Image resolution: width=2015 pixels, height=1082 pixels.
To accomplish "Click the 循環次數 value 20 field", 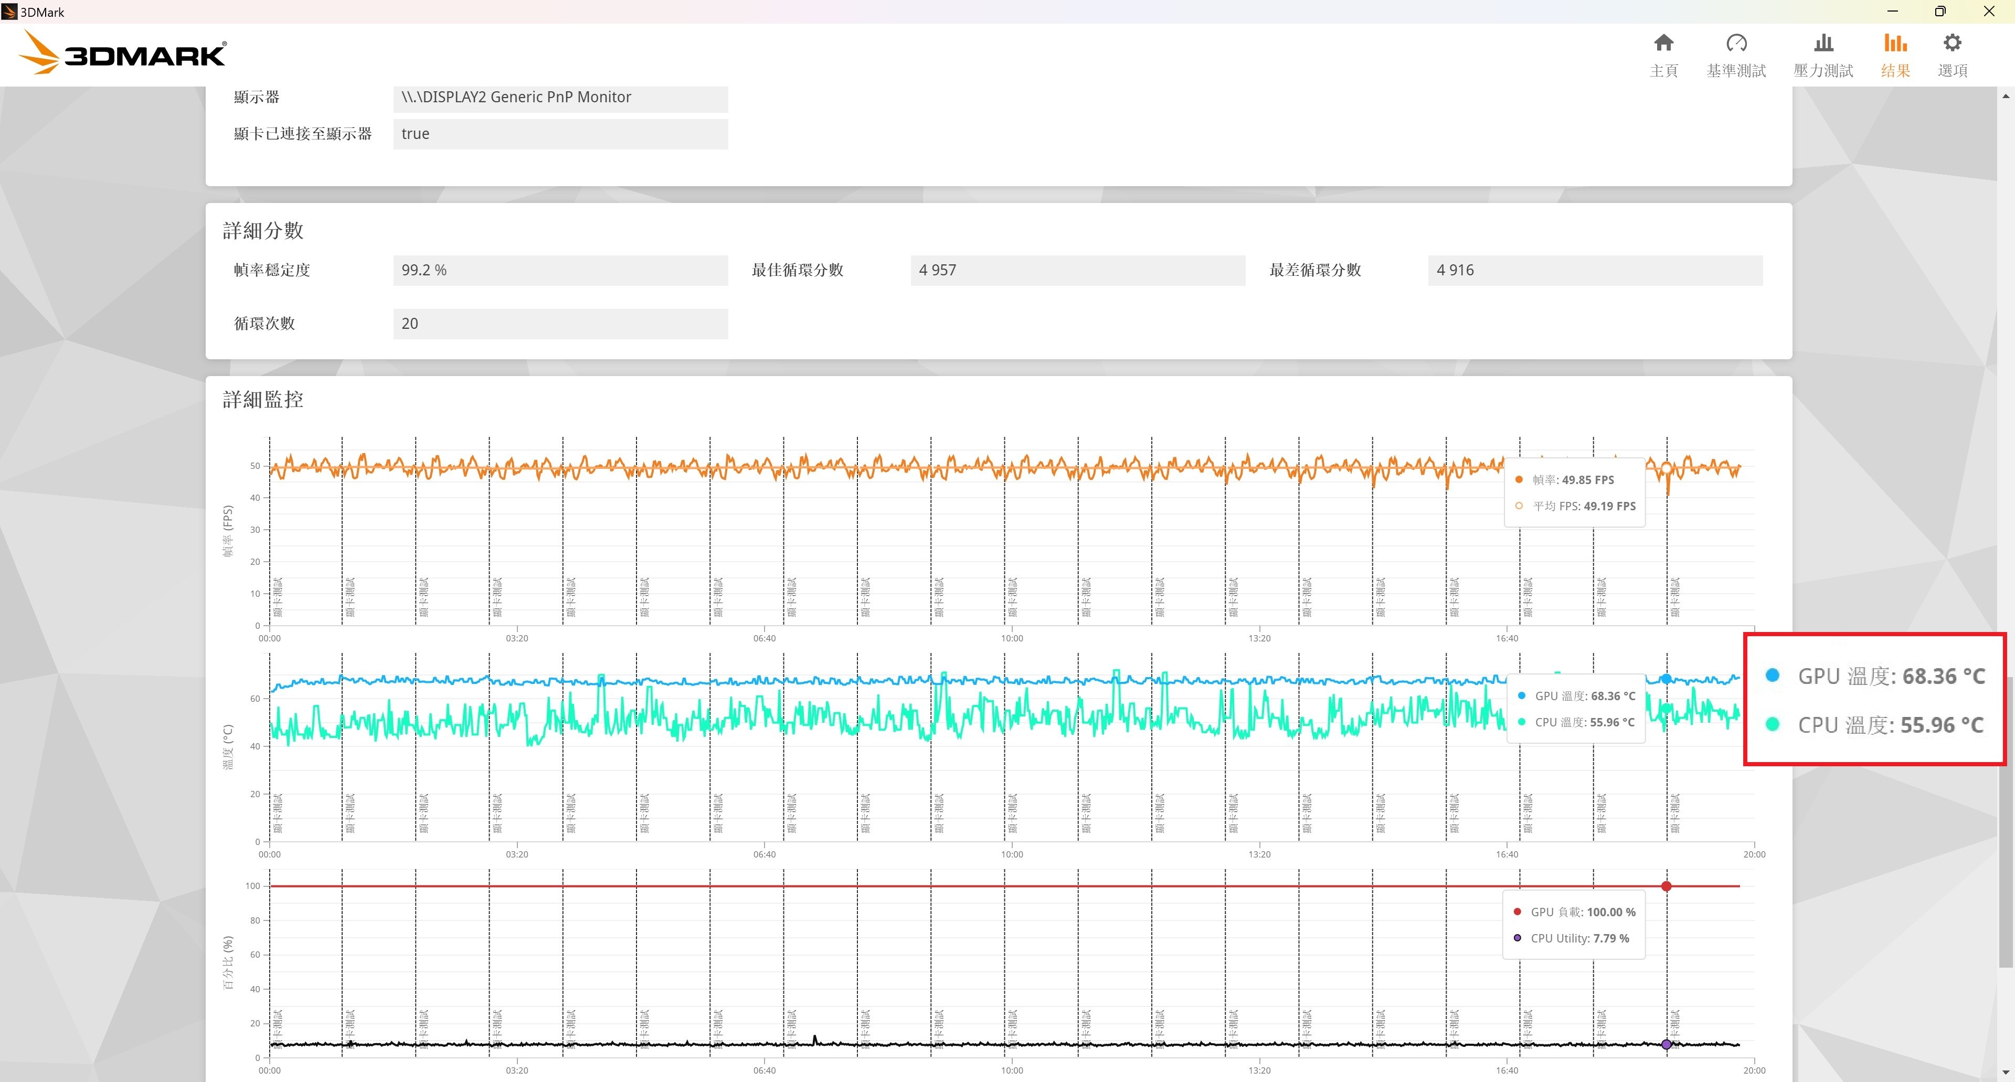I will 560,324.
